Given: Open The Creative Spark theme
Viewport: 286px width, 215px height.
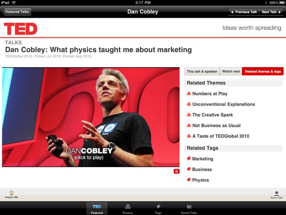Looking at the screenshot, I should [x=213, y=115].
